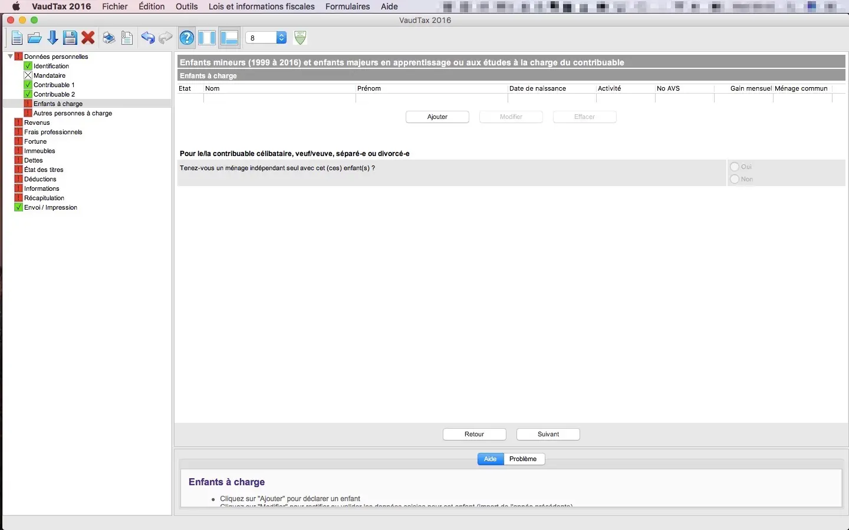Open Lois et informations fiscales menu

pos(262,6)
